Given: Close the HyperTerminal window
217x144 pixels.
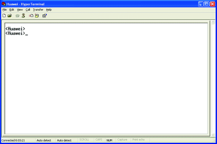Looking at the screenshot, I should click(x=213, y=4).
